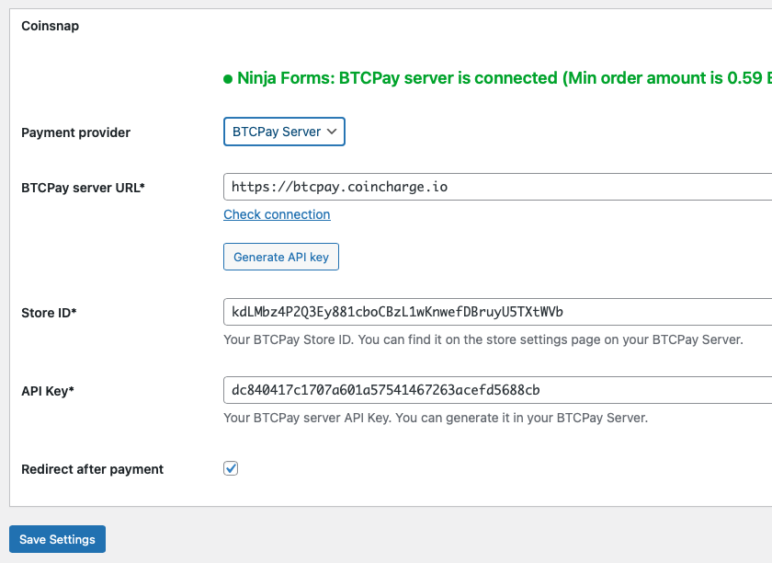Click the green connection status dot
Viewport: 772px width, 563px height.
[x=228, y=79]
